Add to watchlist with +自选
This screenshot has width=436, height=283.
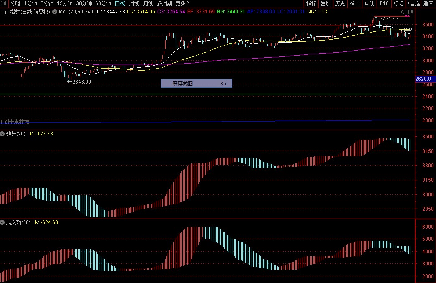click(x=413, y=3)
